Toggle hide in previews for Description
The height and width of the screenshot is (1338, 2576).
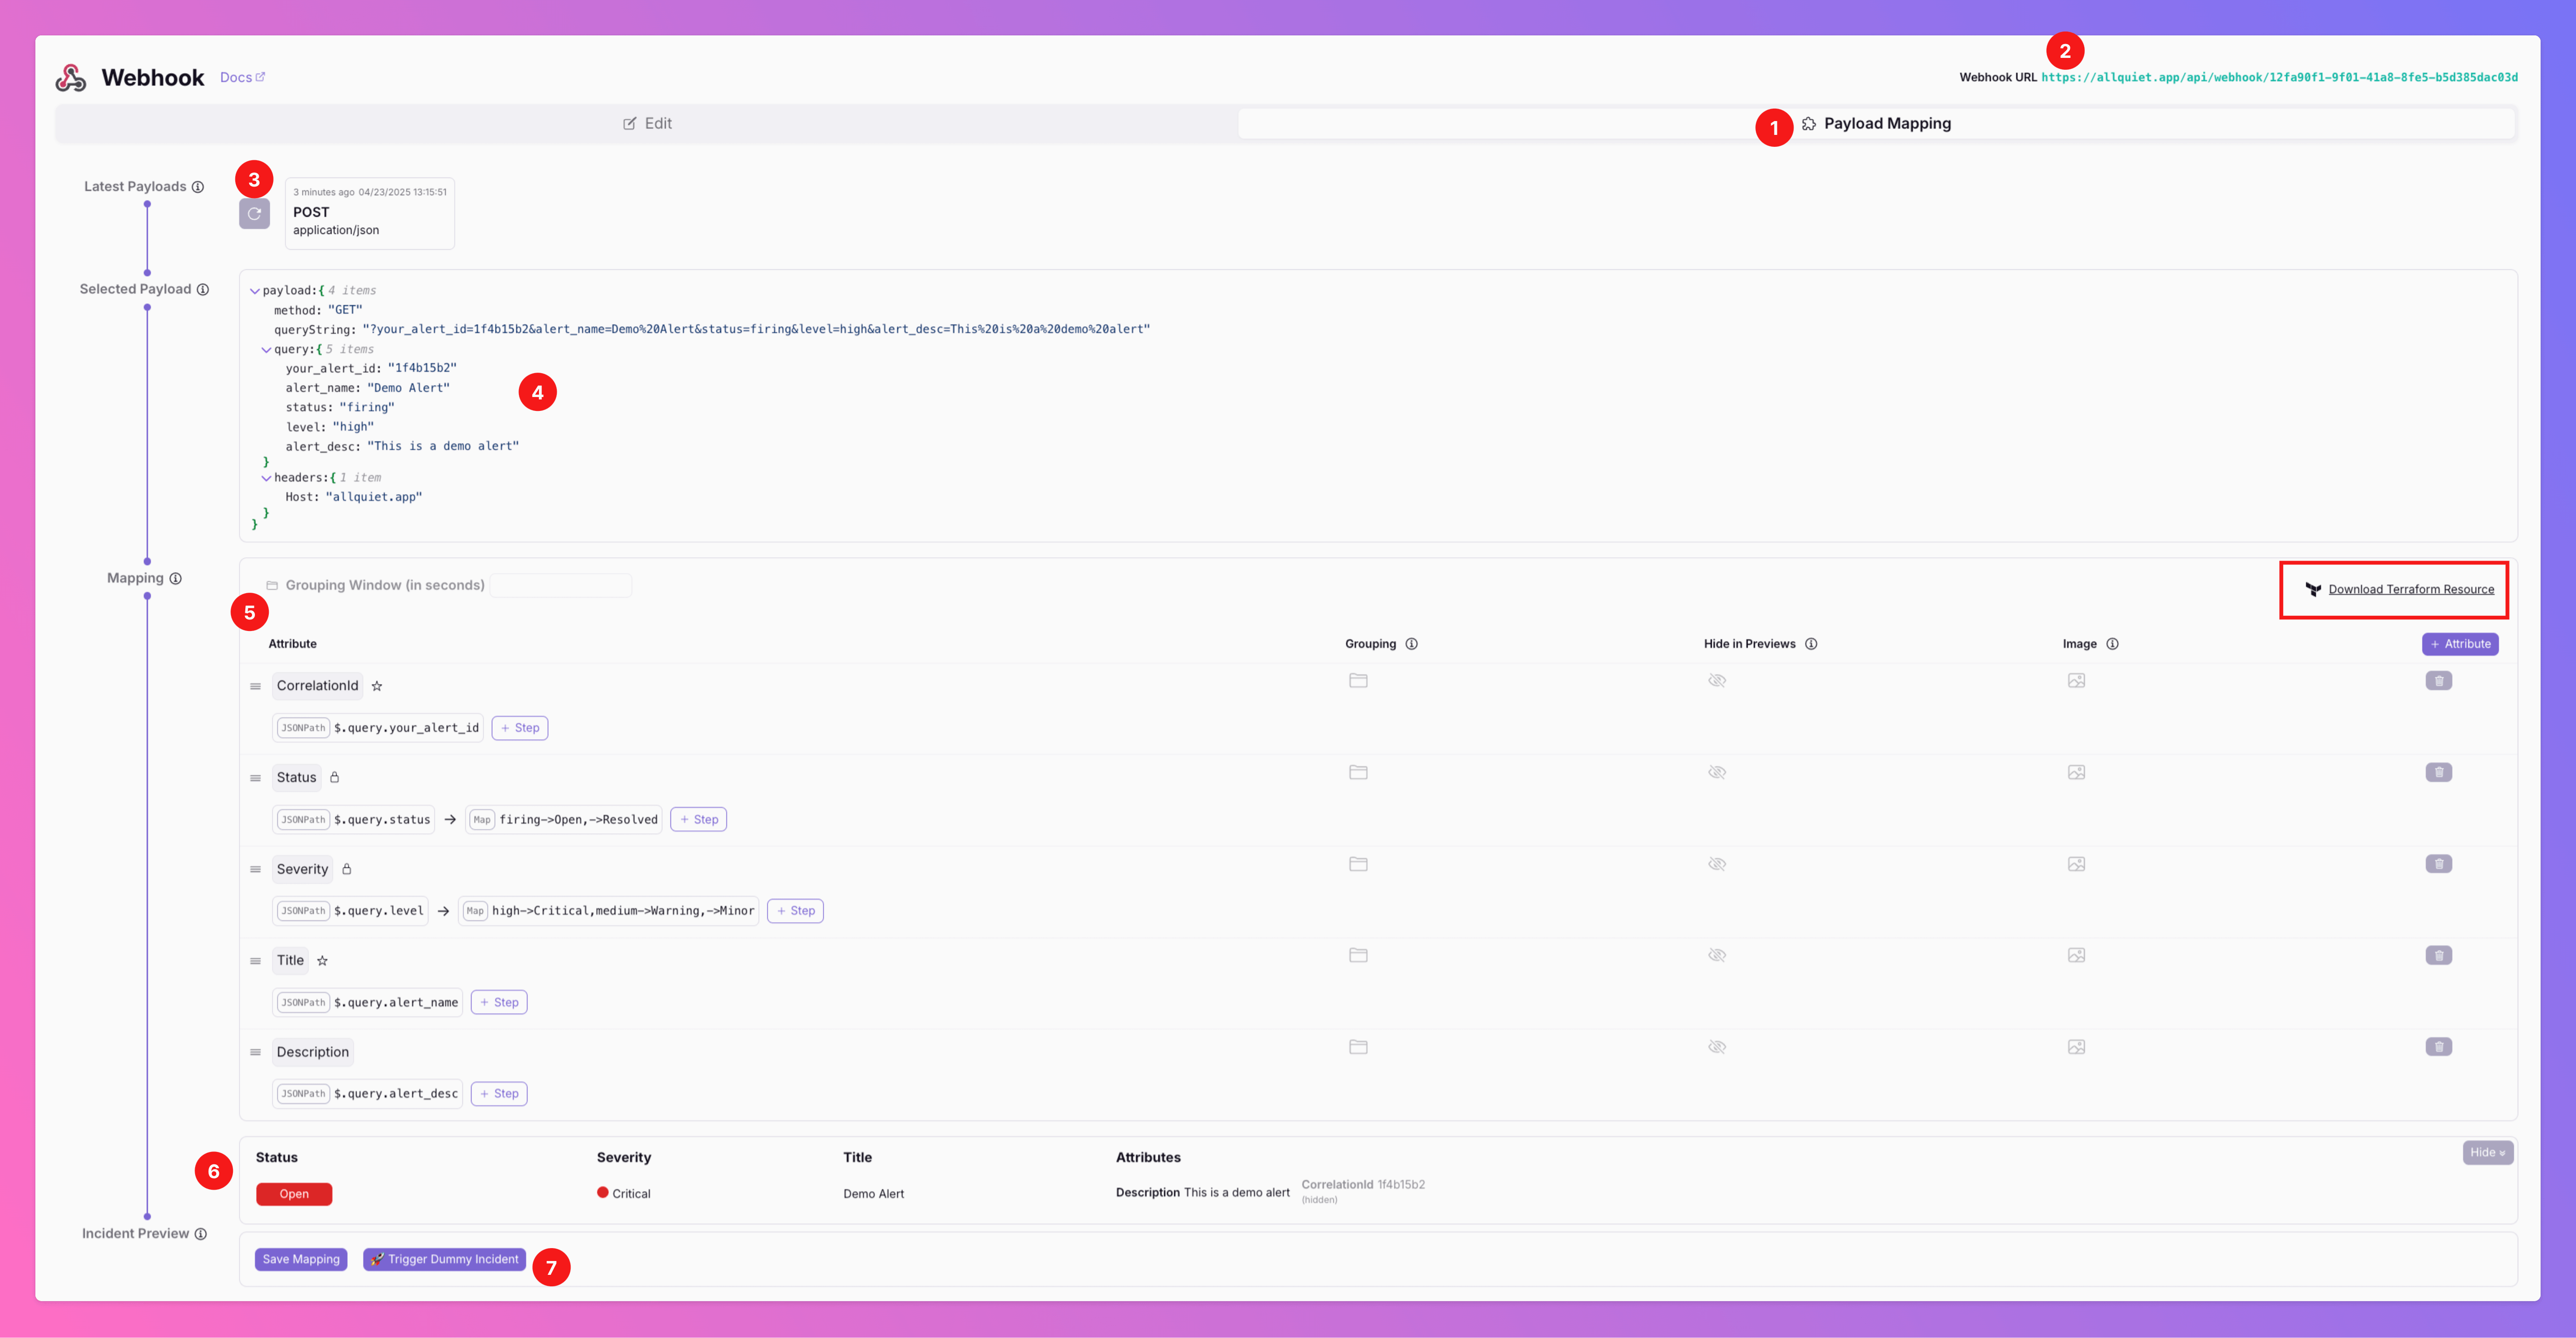(1717, 1047)
